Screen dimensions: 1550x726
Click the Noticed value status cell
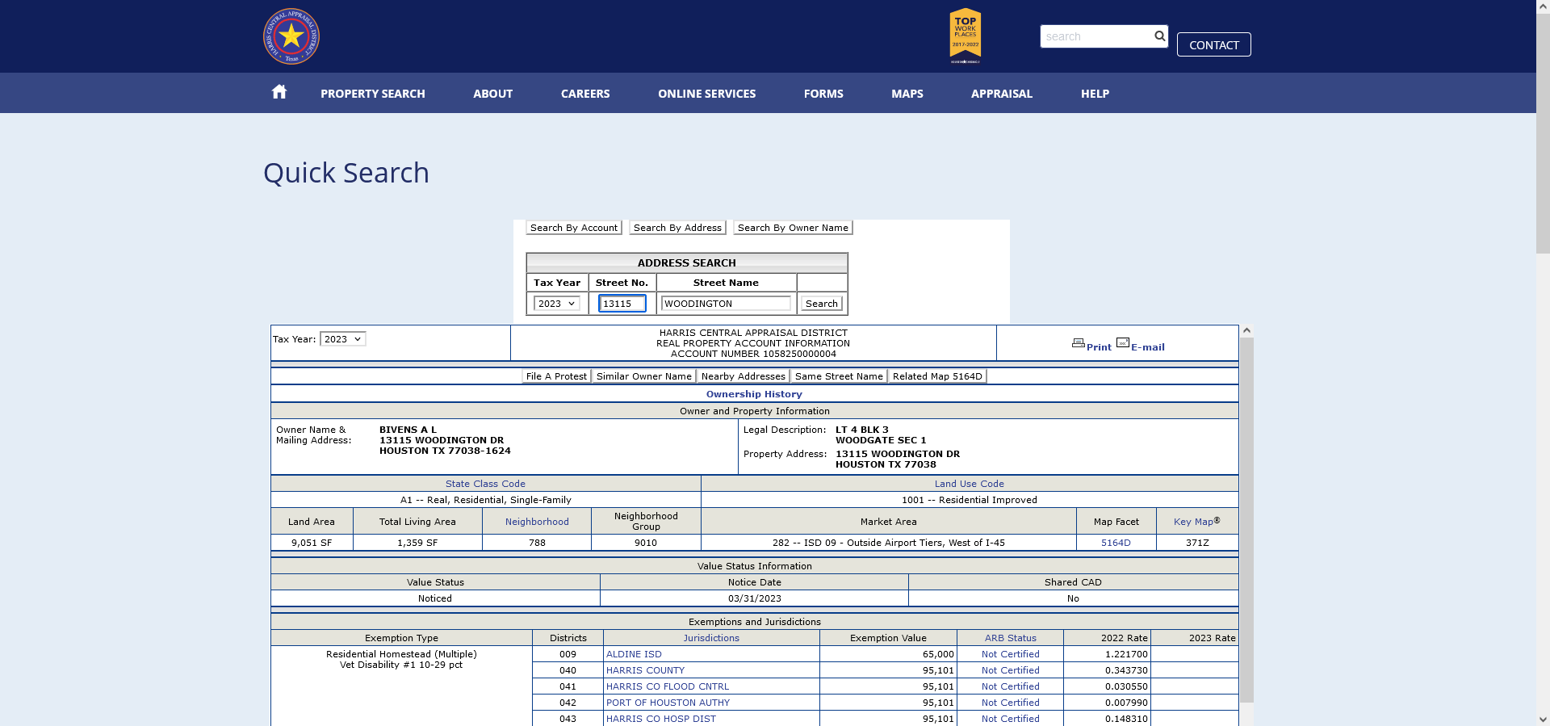click(435, 598)
